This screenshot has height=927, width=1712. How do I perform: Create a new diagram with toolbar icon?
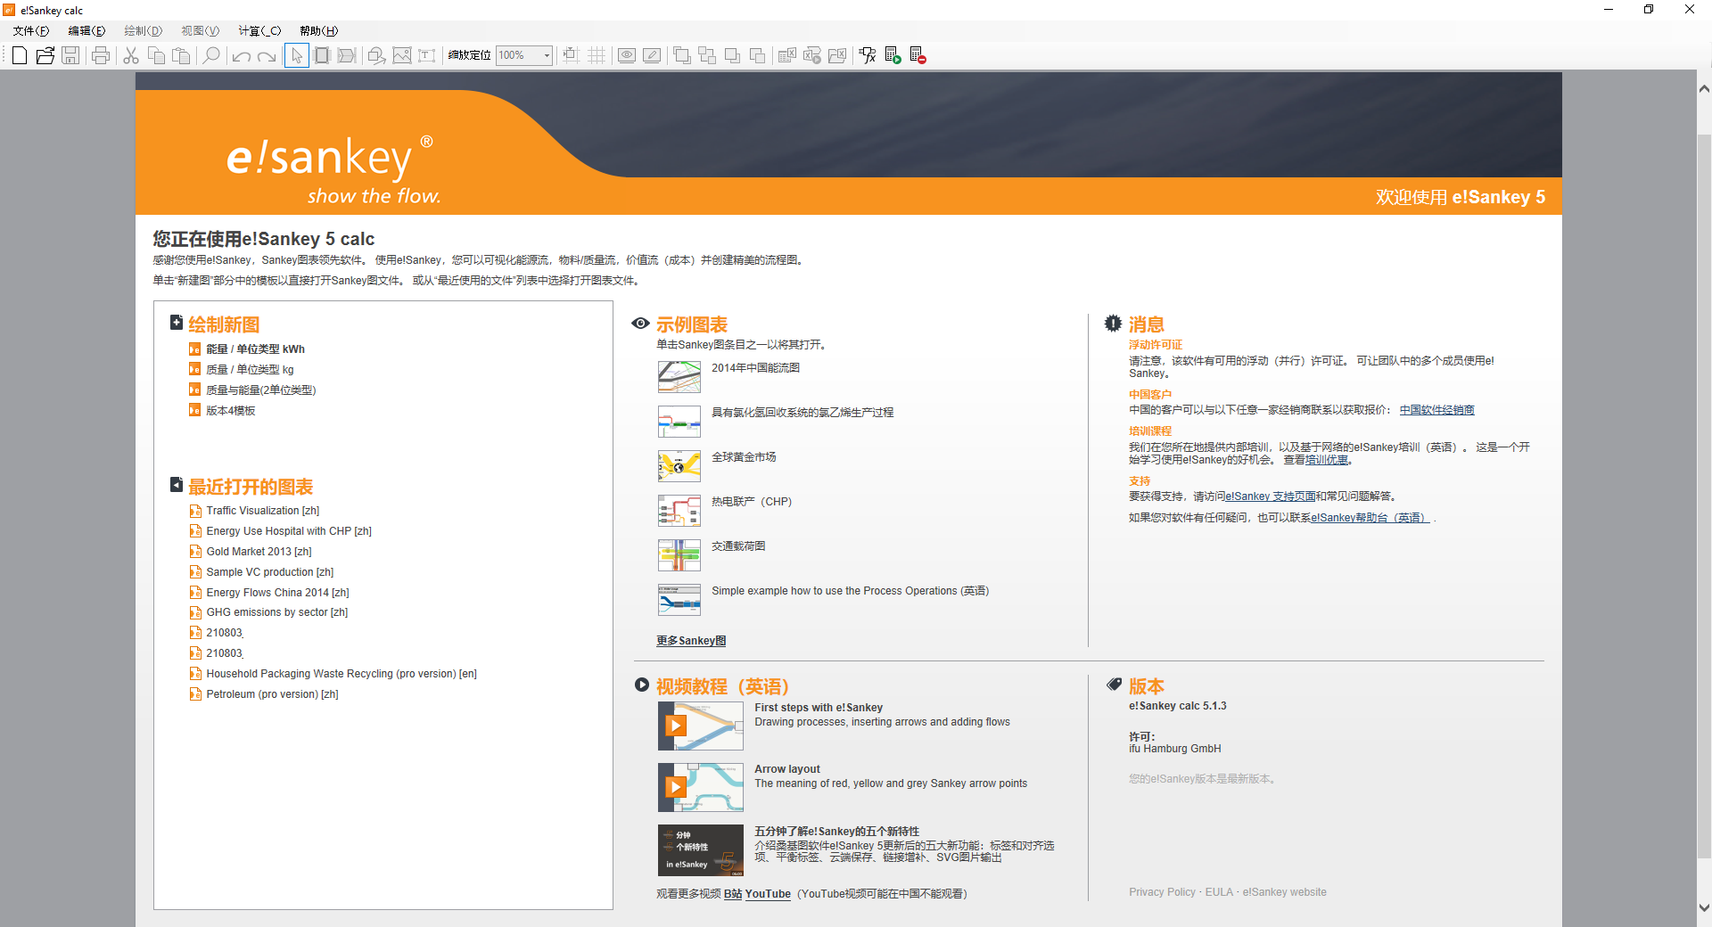pos(20,55)
